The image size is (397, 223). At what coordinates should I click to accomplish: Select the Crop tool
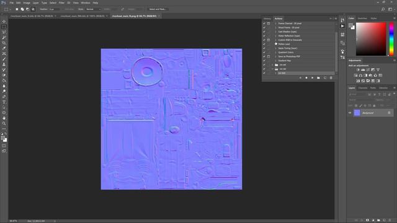[4, 43]
